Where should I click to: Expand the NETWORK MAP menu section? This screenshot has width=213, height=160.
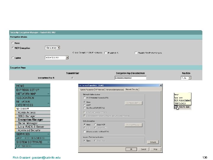pyautogui.click(x=49, y=94)
